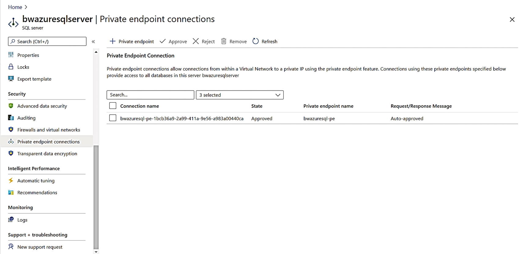
Task: Tick the select-all checkbox in table header
Action: 113,106
